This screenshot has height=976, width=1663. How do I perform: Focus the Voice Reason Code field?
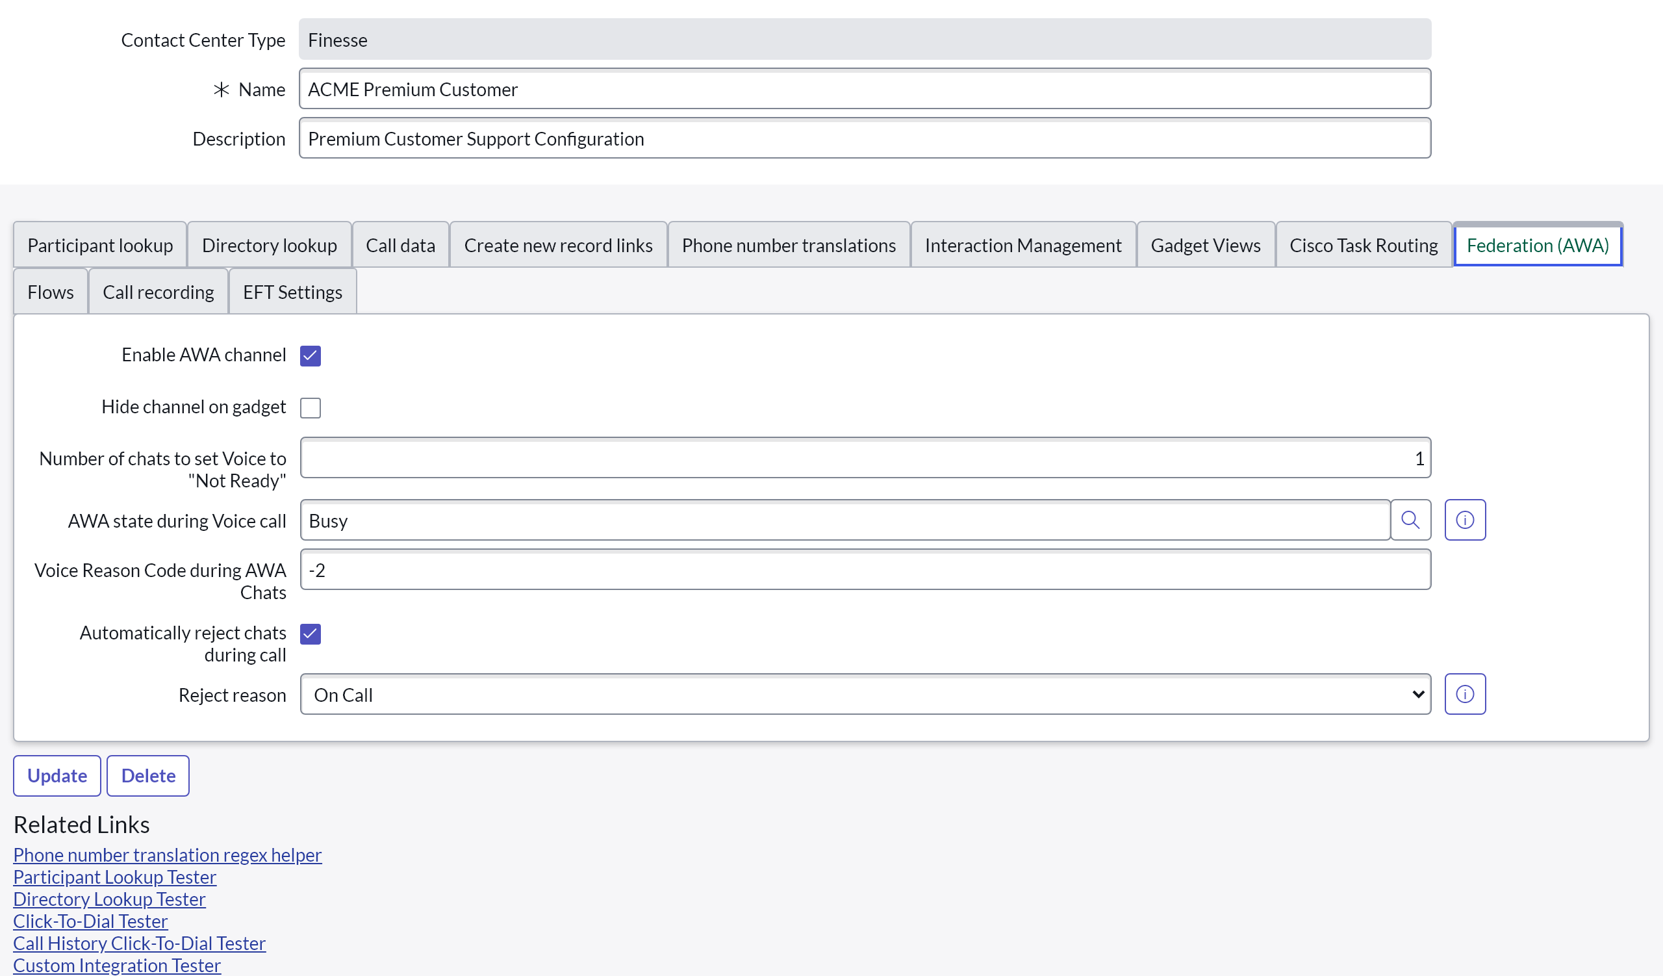(865, 570)
